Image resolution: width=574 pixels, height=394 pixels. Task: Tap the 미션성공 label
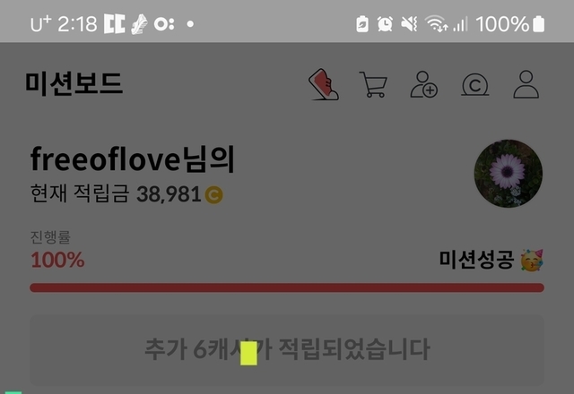[x=476, y=260]
